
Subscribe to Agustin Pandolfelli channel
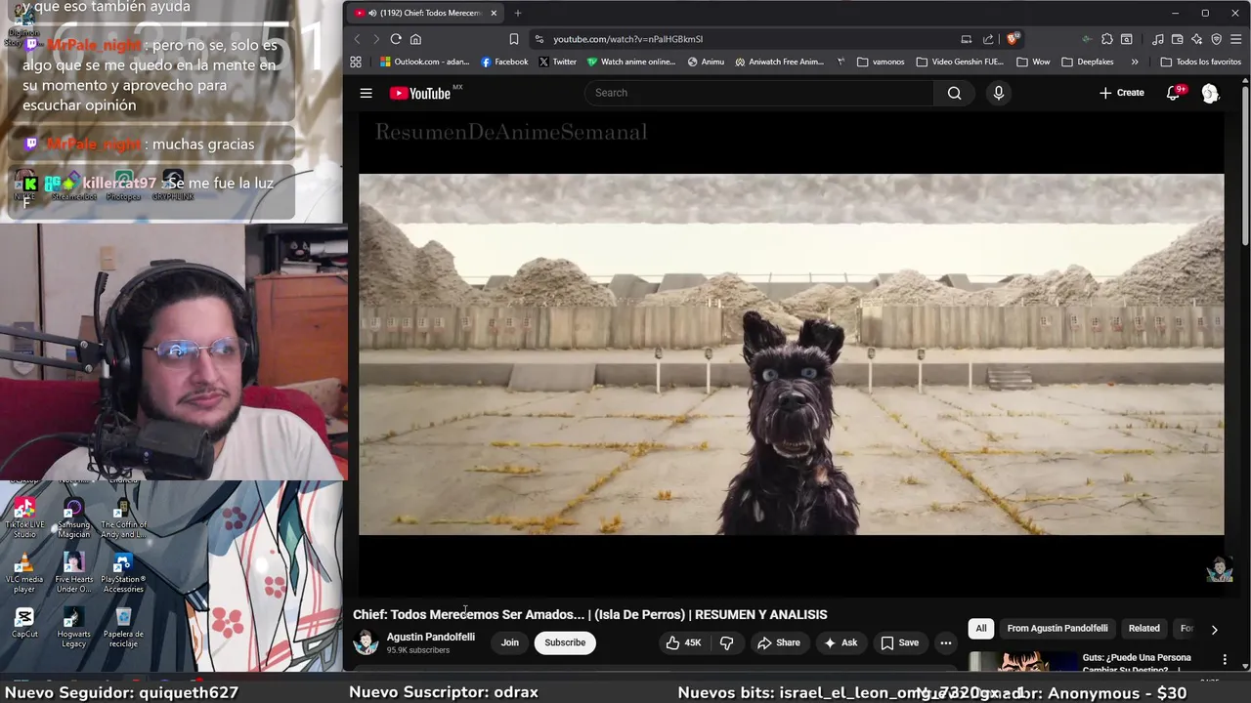tap(565, 642)
